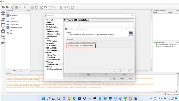179x101 pixels.
Task: Collapse the VPCS tree section
Action: (x=46, y=39)
